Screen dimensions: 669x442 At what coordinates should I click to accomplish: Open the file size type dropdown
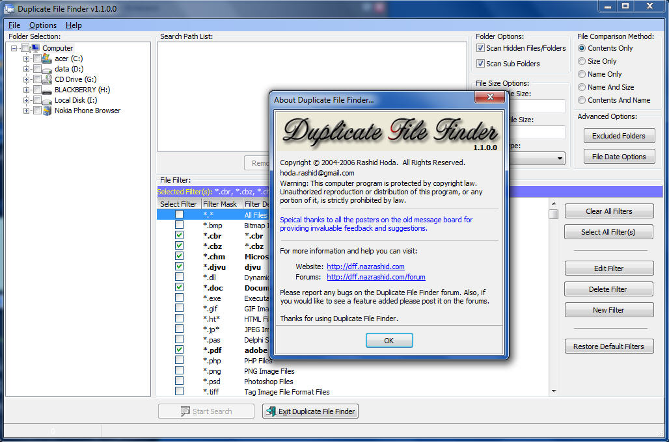[560, 159]
